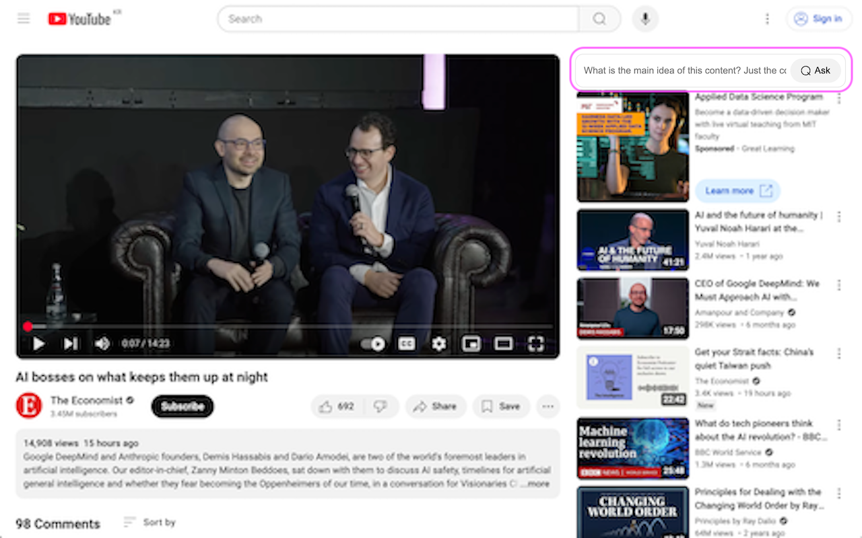Mute the video volume

102,344
